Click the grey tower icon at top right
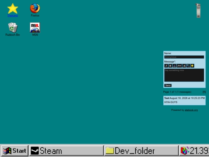This screenshot has height=157, width=209. pyautogui.click(x=198, y=10)
